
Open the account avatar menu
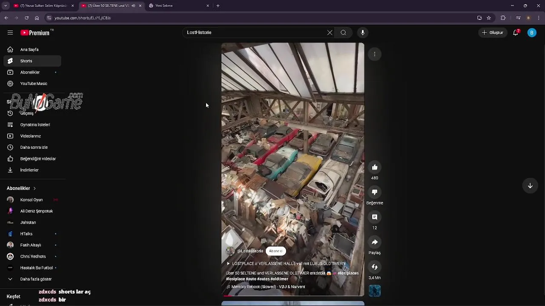coord(532,33)
